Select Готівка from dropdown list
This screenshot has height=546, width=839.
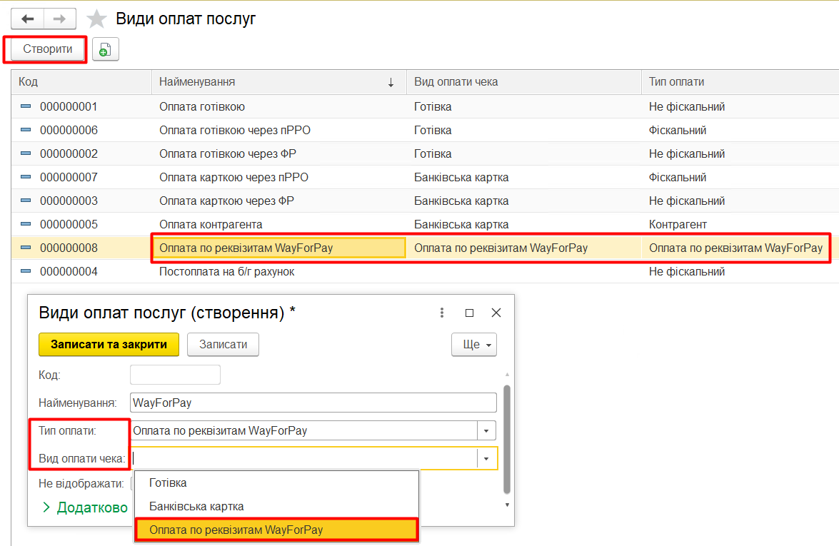click(x=168, y=482)
